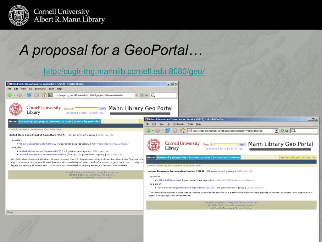Click Google search engine icon in NRCS window
Screen dimensions: 322x242
tap(293, 131)
